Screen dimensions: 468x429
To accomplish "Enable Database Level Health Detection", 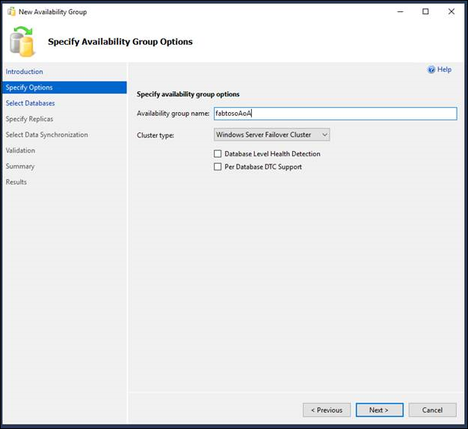I will (218, 154).
